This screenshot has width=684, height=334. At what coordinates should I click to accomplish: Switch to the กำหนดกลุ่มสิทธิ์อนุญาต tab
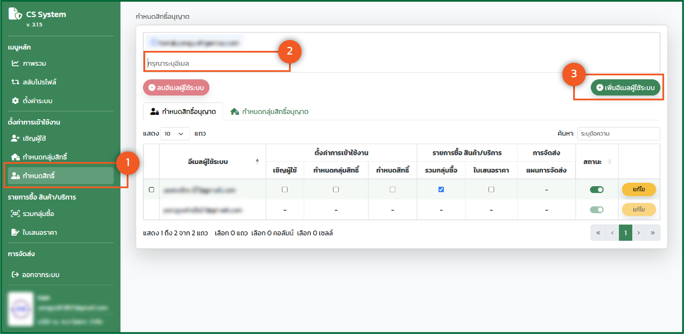click(x=269, y=111)
